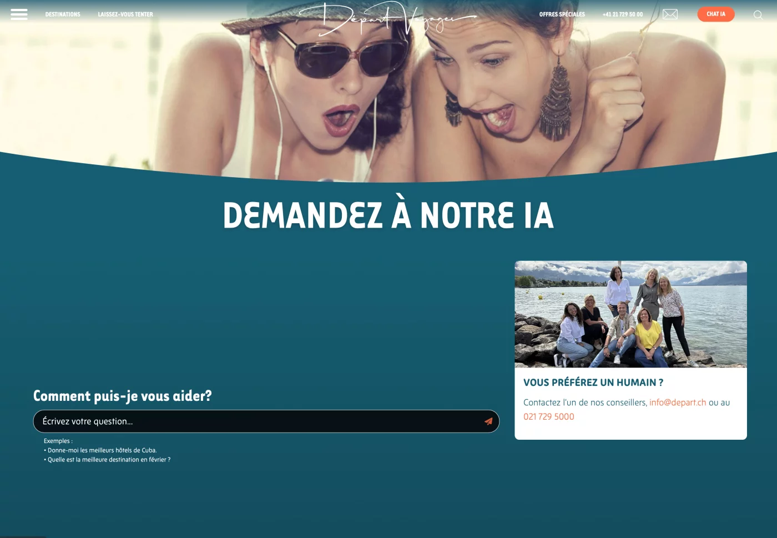The height and width of the screenshot is (538, 777).
Task: Open the search magnifier icon
Action: 758,15
